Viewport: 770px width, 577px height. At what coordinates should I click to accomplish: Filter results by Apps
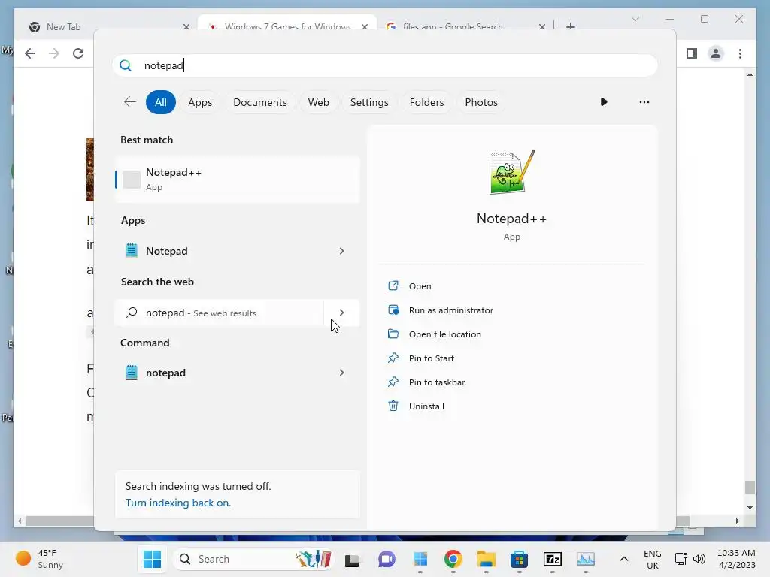pyautogui.click(x=200, y=102)
